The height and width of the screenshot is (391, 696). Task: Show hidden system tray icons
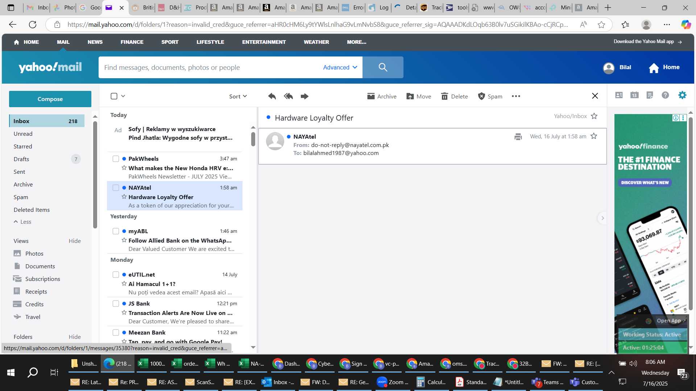pos(611,373)
